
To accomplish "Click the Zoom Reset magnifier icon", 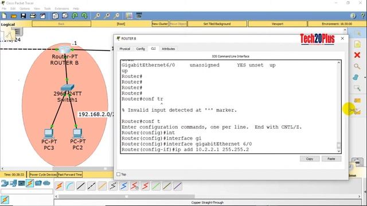I will click(x=107, y=16).
